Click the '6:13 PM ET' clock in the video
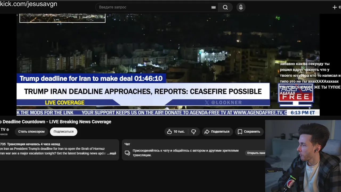This screenshot has width=341, height=192. [303, 113]
